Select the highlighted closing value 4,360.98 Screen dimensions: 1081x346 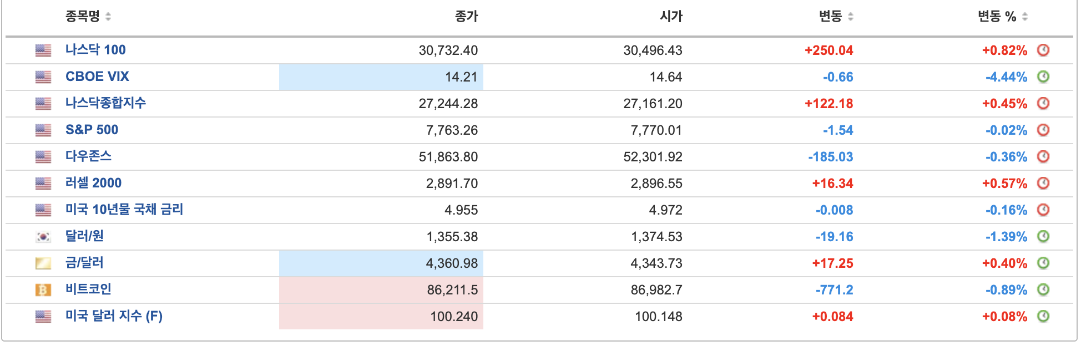[452, 263]
